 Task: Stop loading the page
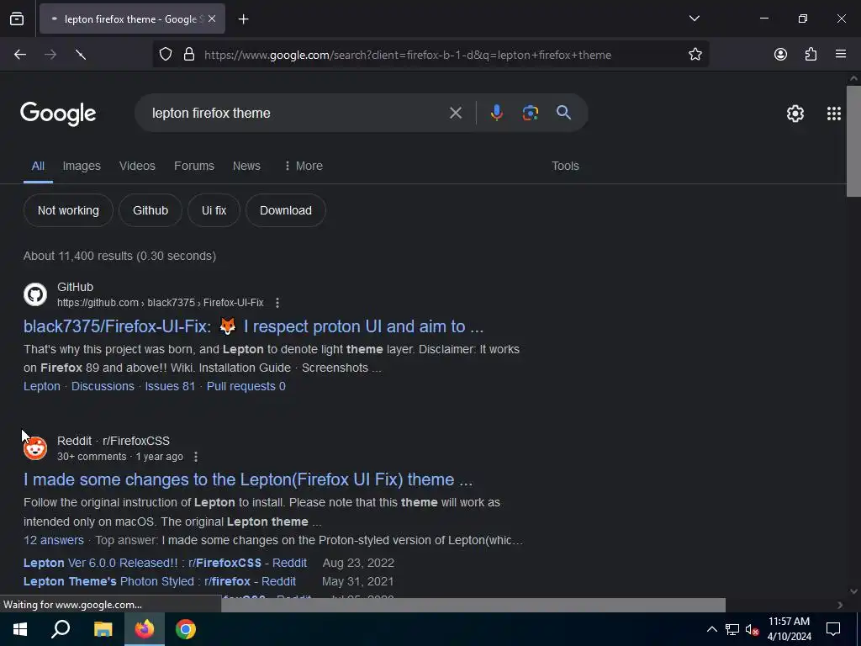(x=81, y=55)
